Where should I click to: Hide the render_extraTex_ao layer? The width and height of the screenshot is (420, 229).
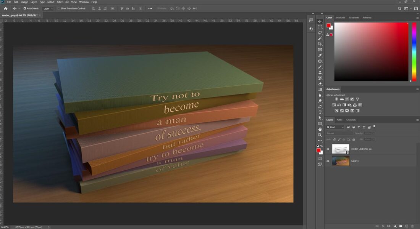click(x=328, y=149)
